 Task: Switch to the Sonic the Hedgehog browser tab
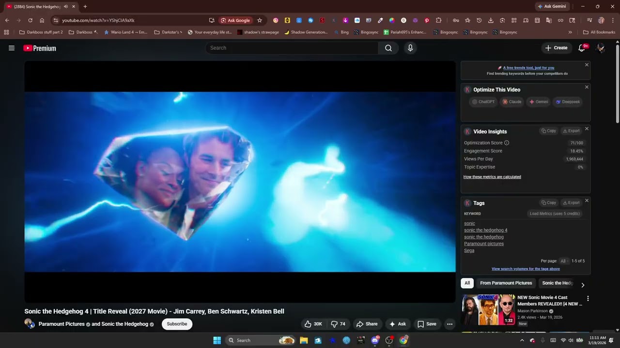[37, 6]
